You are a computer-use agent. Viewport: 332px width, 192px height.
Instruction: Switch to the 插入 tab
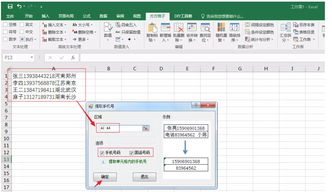pyautogui.click(x=45, y=16)
